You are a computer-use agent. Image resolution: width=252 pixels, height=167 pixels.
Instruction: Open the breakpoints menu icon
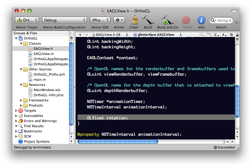[209, 35]
